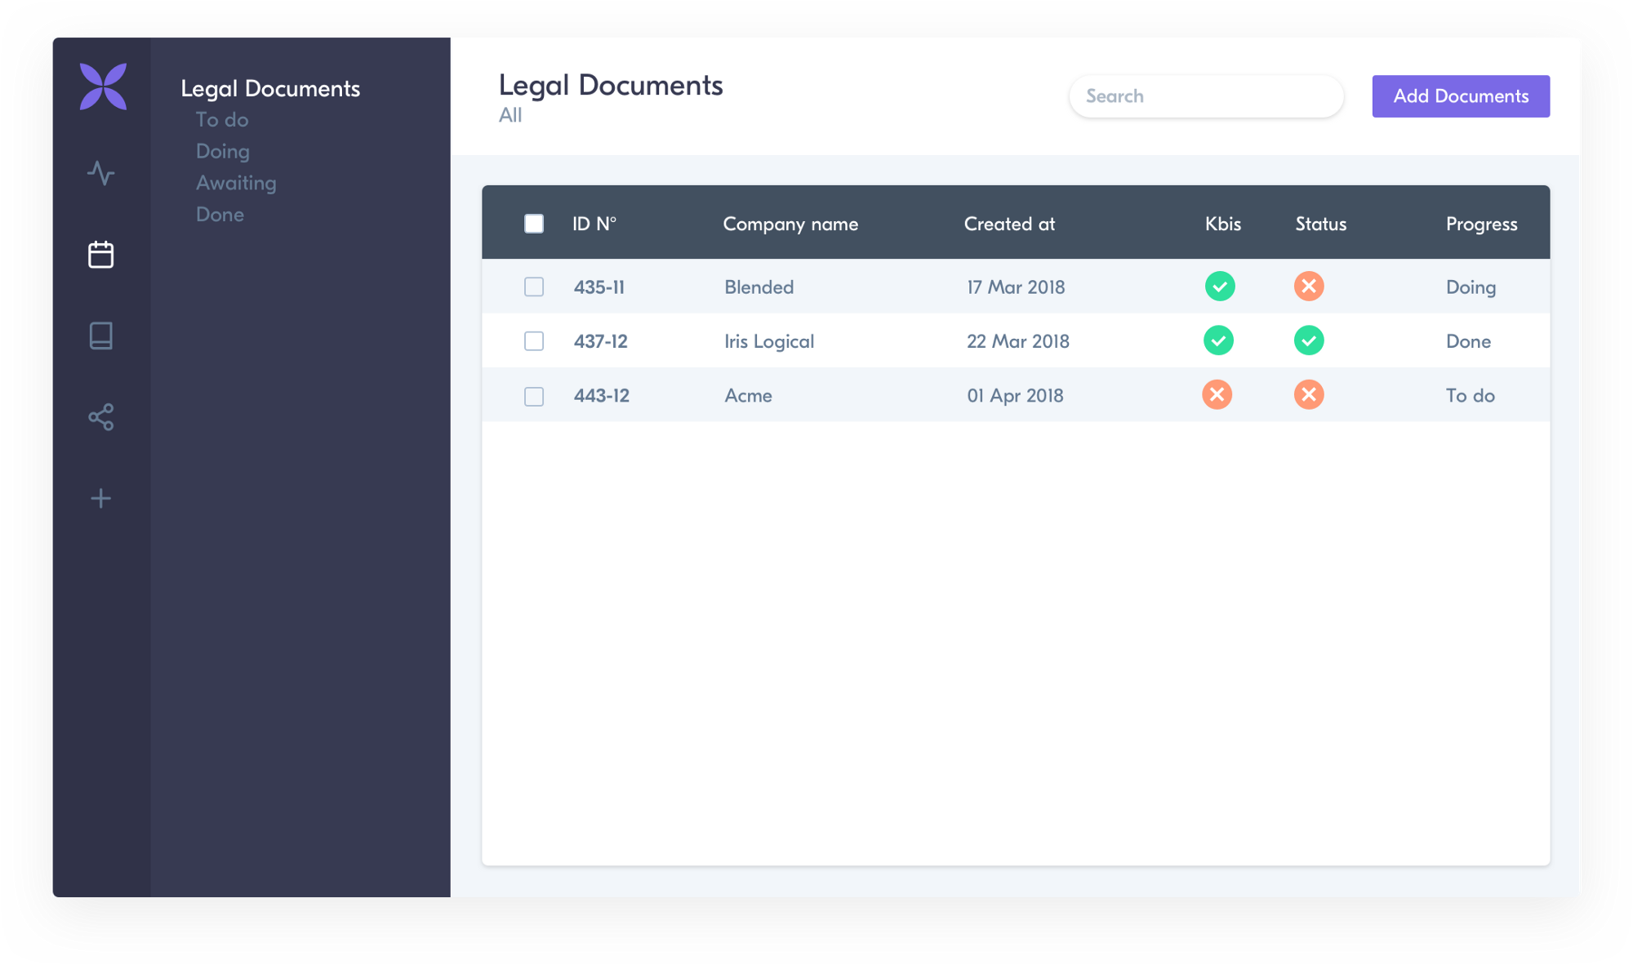The image size is (1633, 965).
Task: Open the Done filter in side menu
Action: 220,215
